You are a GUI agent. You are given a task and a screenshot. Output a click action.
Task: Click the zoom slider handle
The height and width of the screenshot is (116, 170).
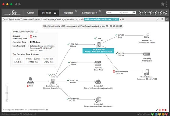pos(7,93)
